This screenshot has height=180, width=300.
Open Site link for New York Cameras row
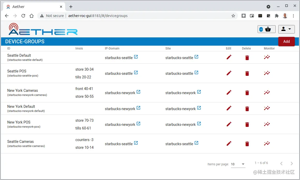199,92
